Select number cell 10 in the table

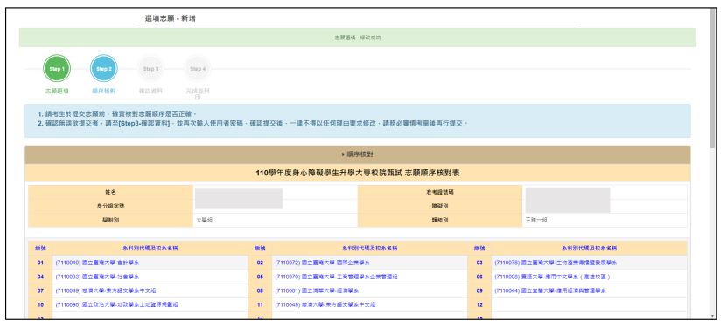point(40,304)
